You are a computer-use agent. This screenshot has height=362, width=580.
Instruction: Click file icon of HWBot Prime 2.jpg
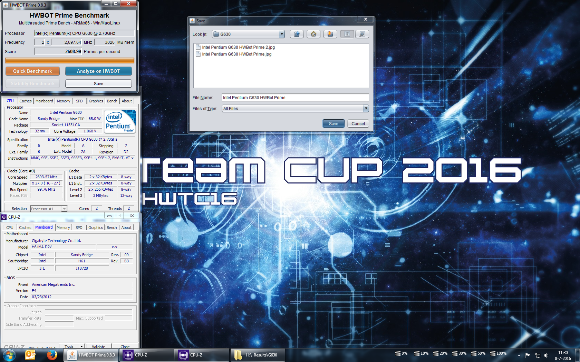coord(198,47)
